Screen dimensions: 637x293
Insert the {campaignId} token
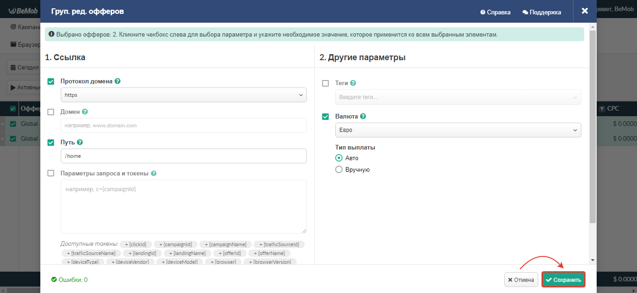click(176, 244)
